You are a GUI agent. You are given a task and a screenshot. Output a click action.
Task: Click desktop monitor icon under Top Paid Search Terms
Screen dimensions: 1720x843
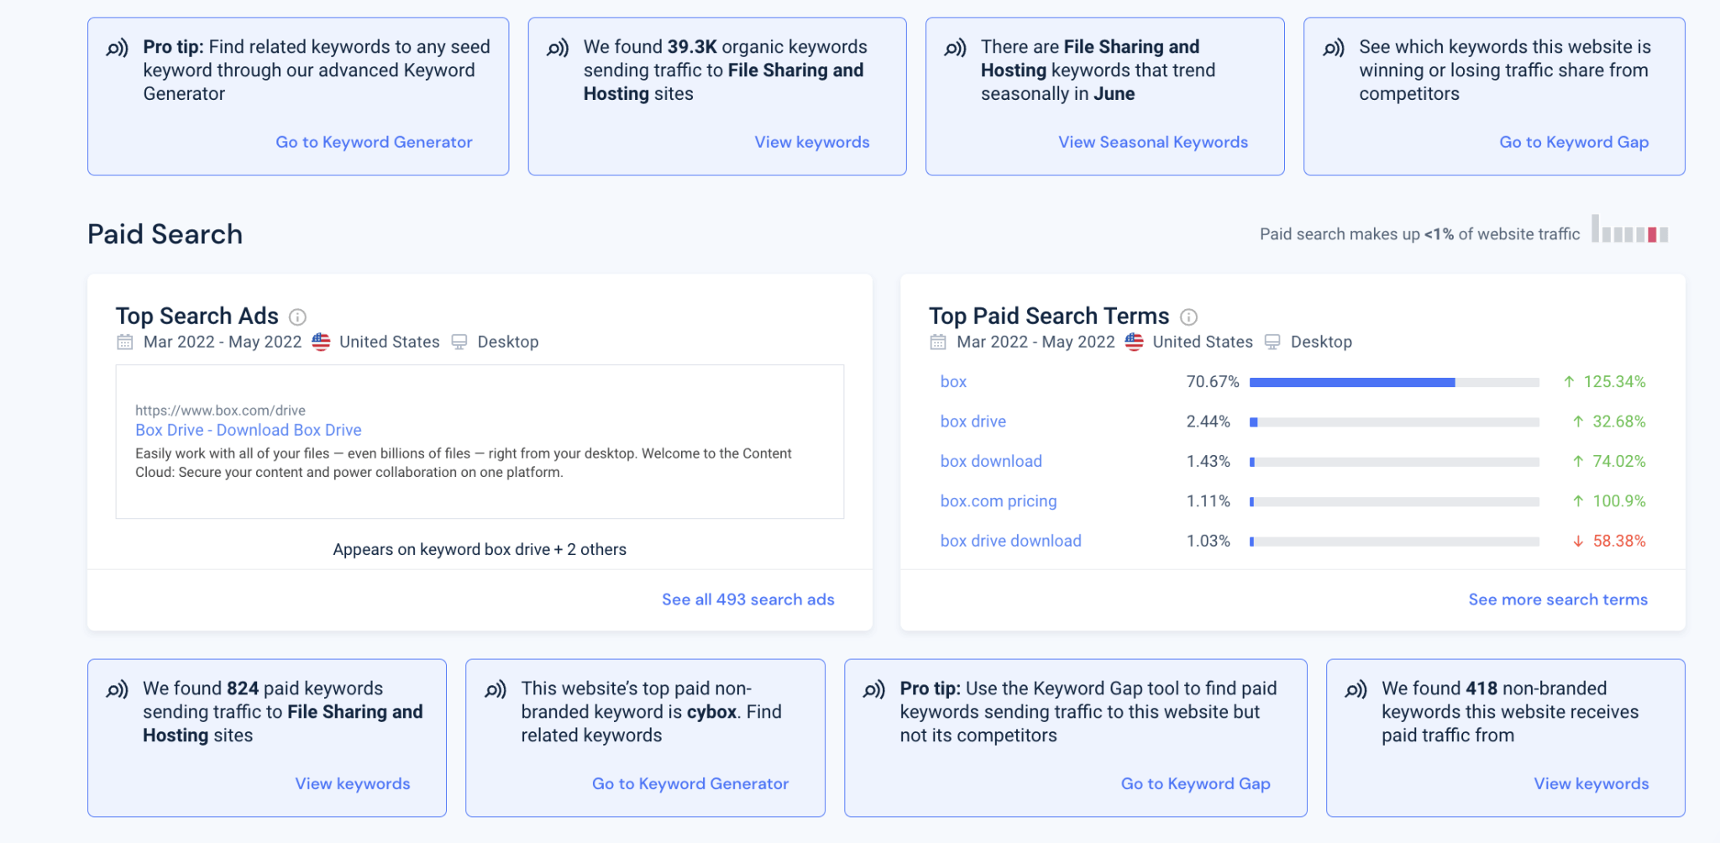pos(1272,342)
